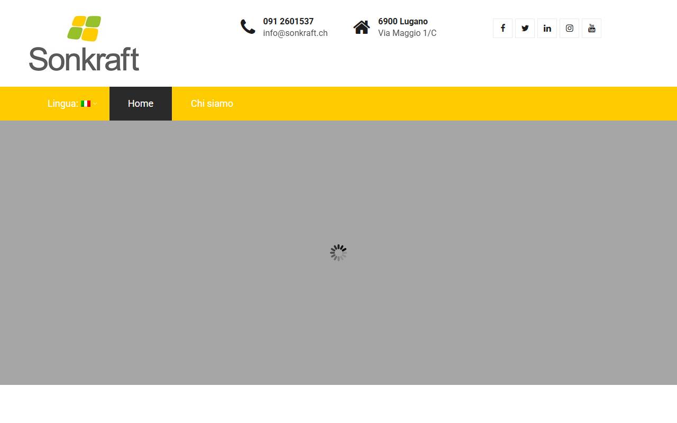The image size is (677, 423).
Task: Click the Via Maggio 1/C text
Action: click(x=407, y=33)
